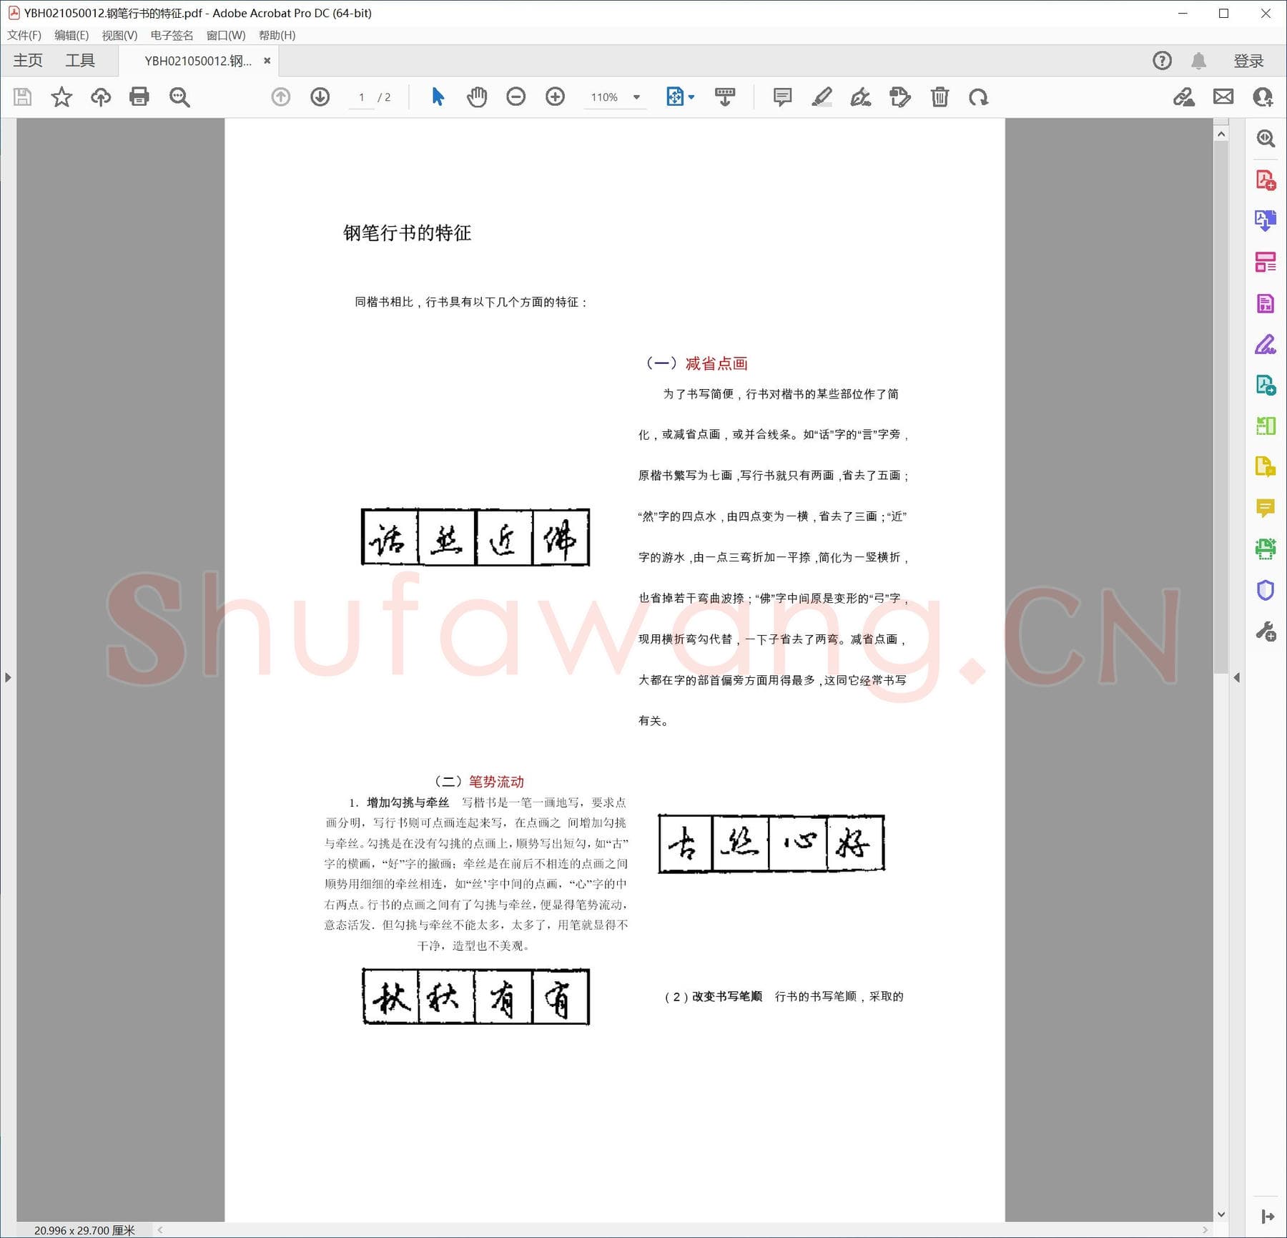Click the Request signatures icon in toolbar

(1184, 97)
